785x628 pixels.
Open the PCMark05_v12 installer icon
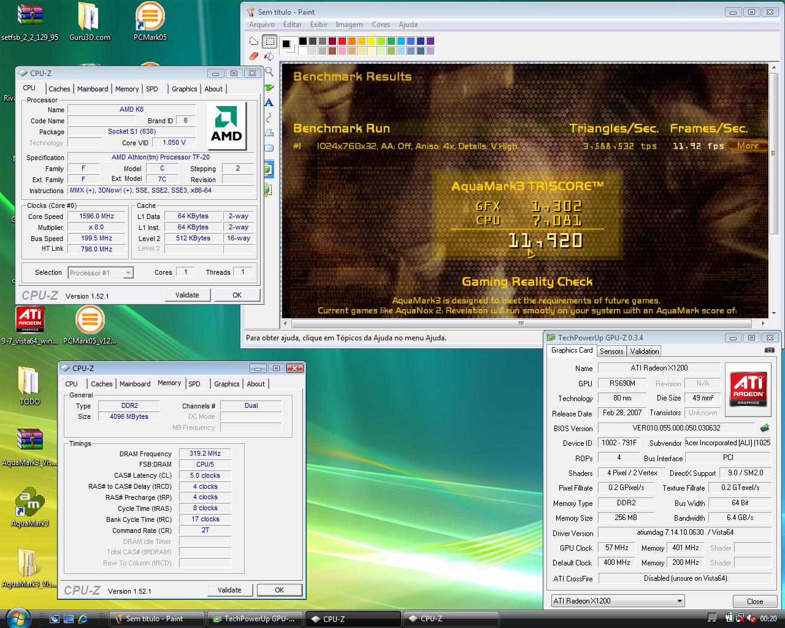90,326
